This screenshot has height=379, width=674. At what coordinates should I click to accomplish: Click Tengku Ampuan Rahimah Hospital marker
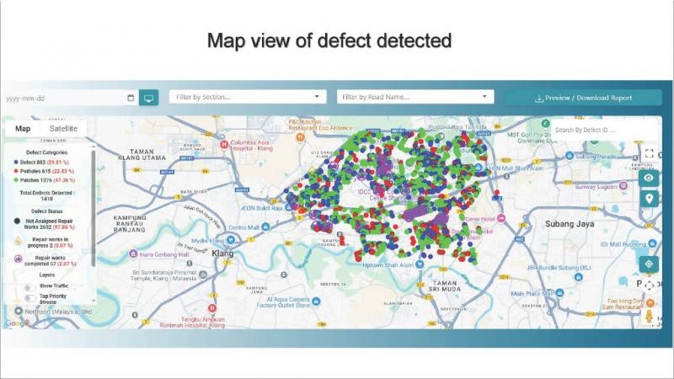point(212,308)
